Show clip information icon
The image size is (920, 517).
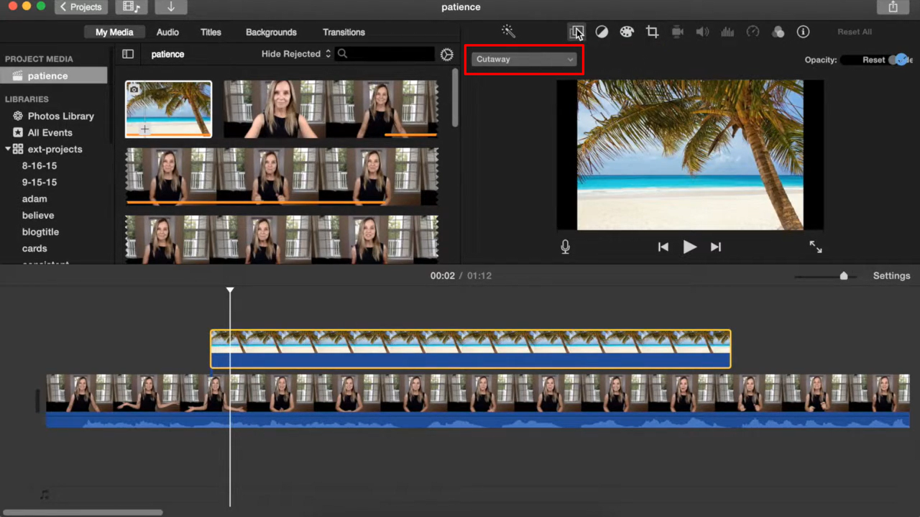[803, 32]
